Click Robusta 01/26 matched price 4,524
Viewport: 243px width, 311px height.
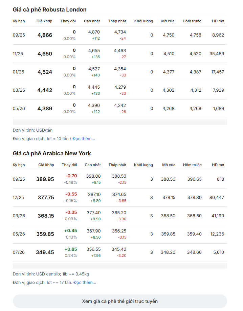click(x=45, y=72)
